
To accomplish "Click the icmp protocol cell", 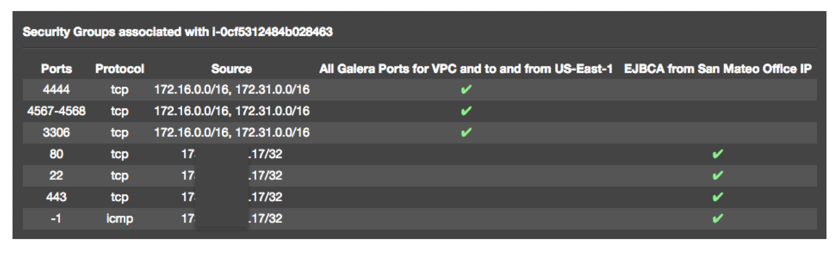I will pos(119,218).
